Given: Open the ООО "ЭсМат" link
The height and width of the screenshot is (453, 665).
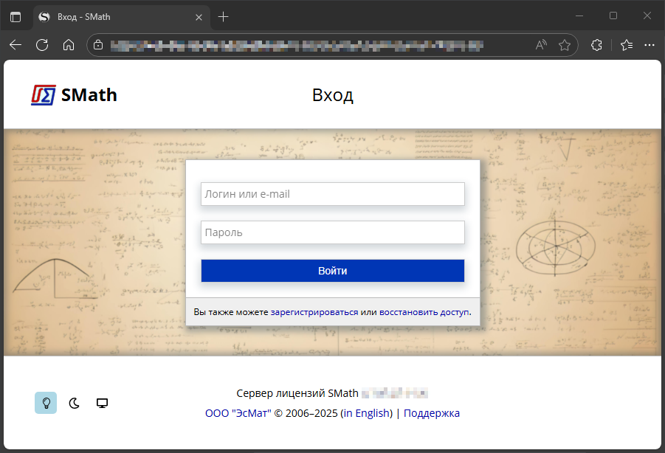Looking at the screenshot, I should 238,413.
